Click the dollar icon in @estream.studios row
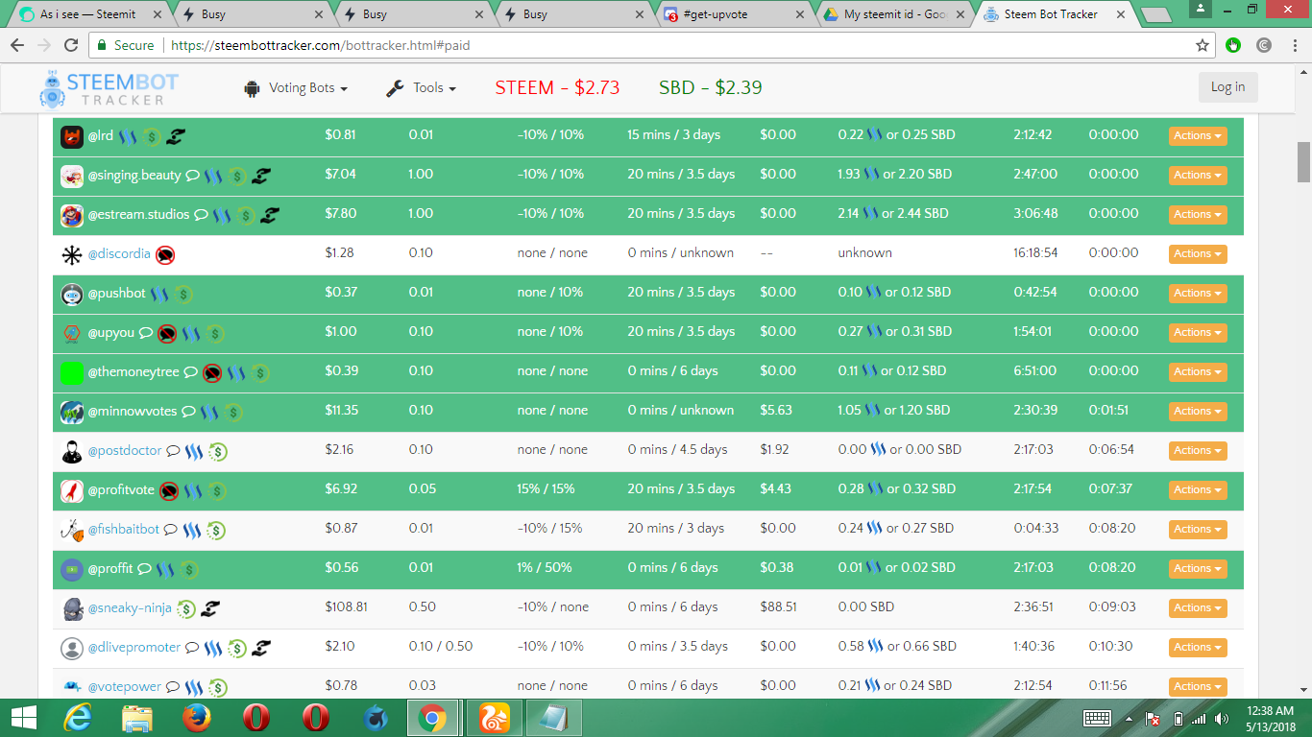The height and width of the screenshot is (737, 1312). [x=246, y=216]
